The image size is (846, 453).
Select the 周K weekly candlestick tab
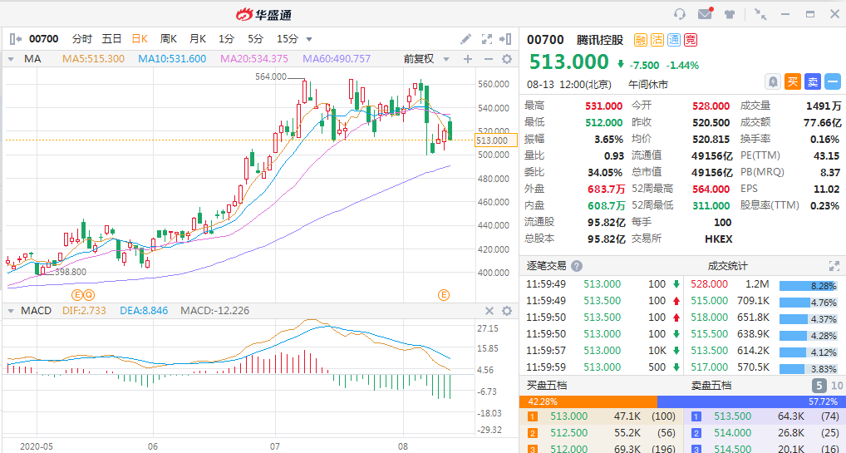click(169, 39)
